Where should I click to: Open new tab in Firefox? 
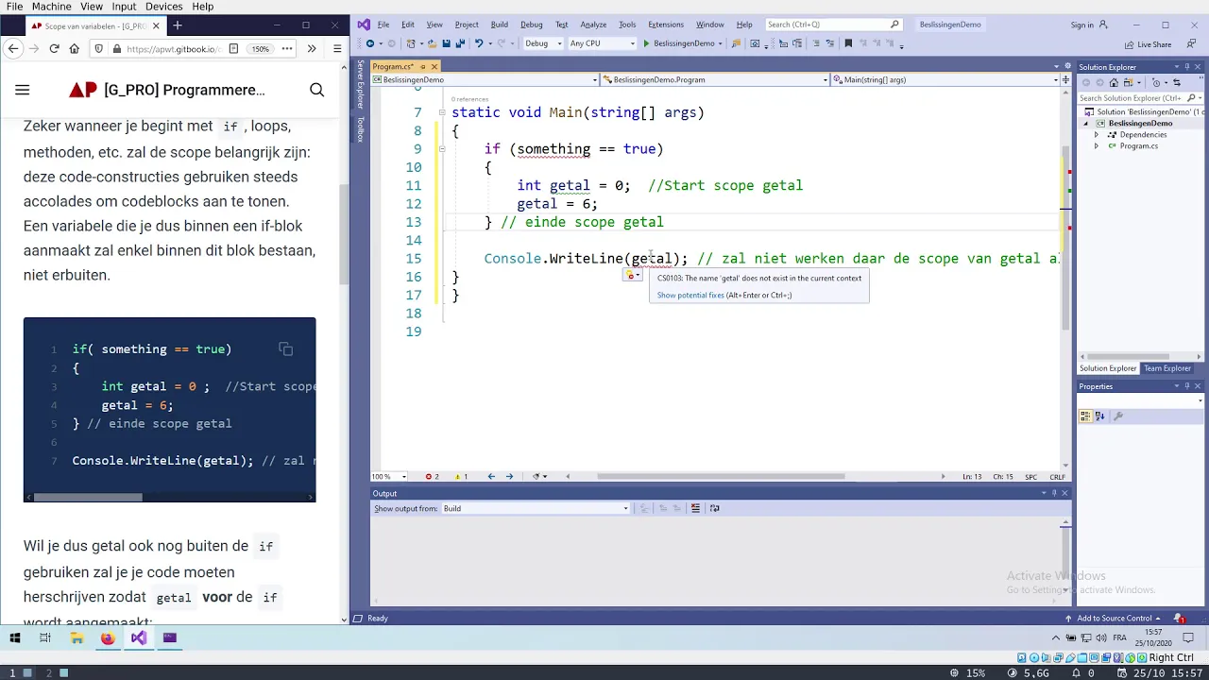177,25
